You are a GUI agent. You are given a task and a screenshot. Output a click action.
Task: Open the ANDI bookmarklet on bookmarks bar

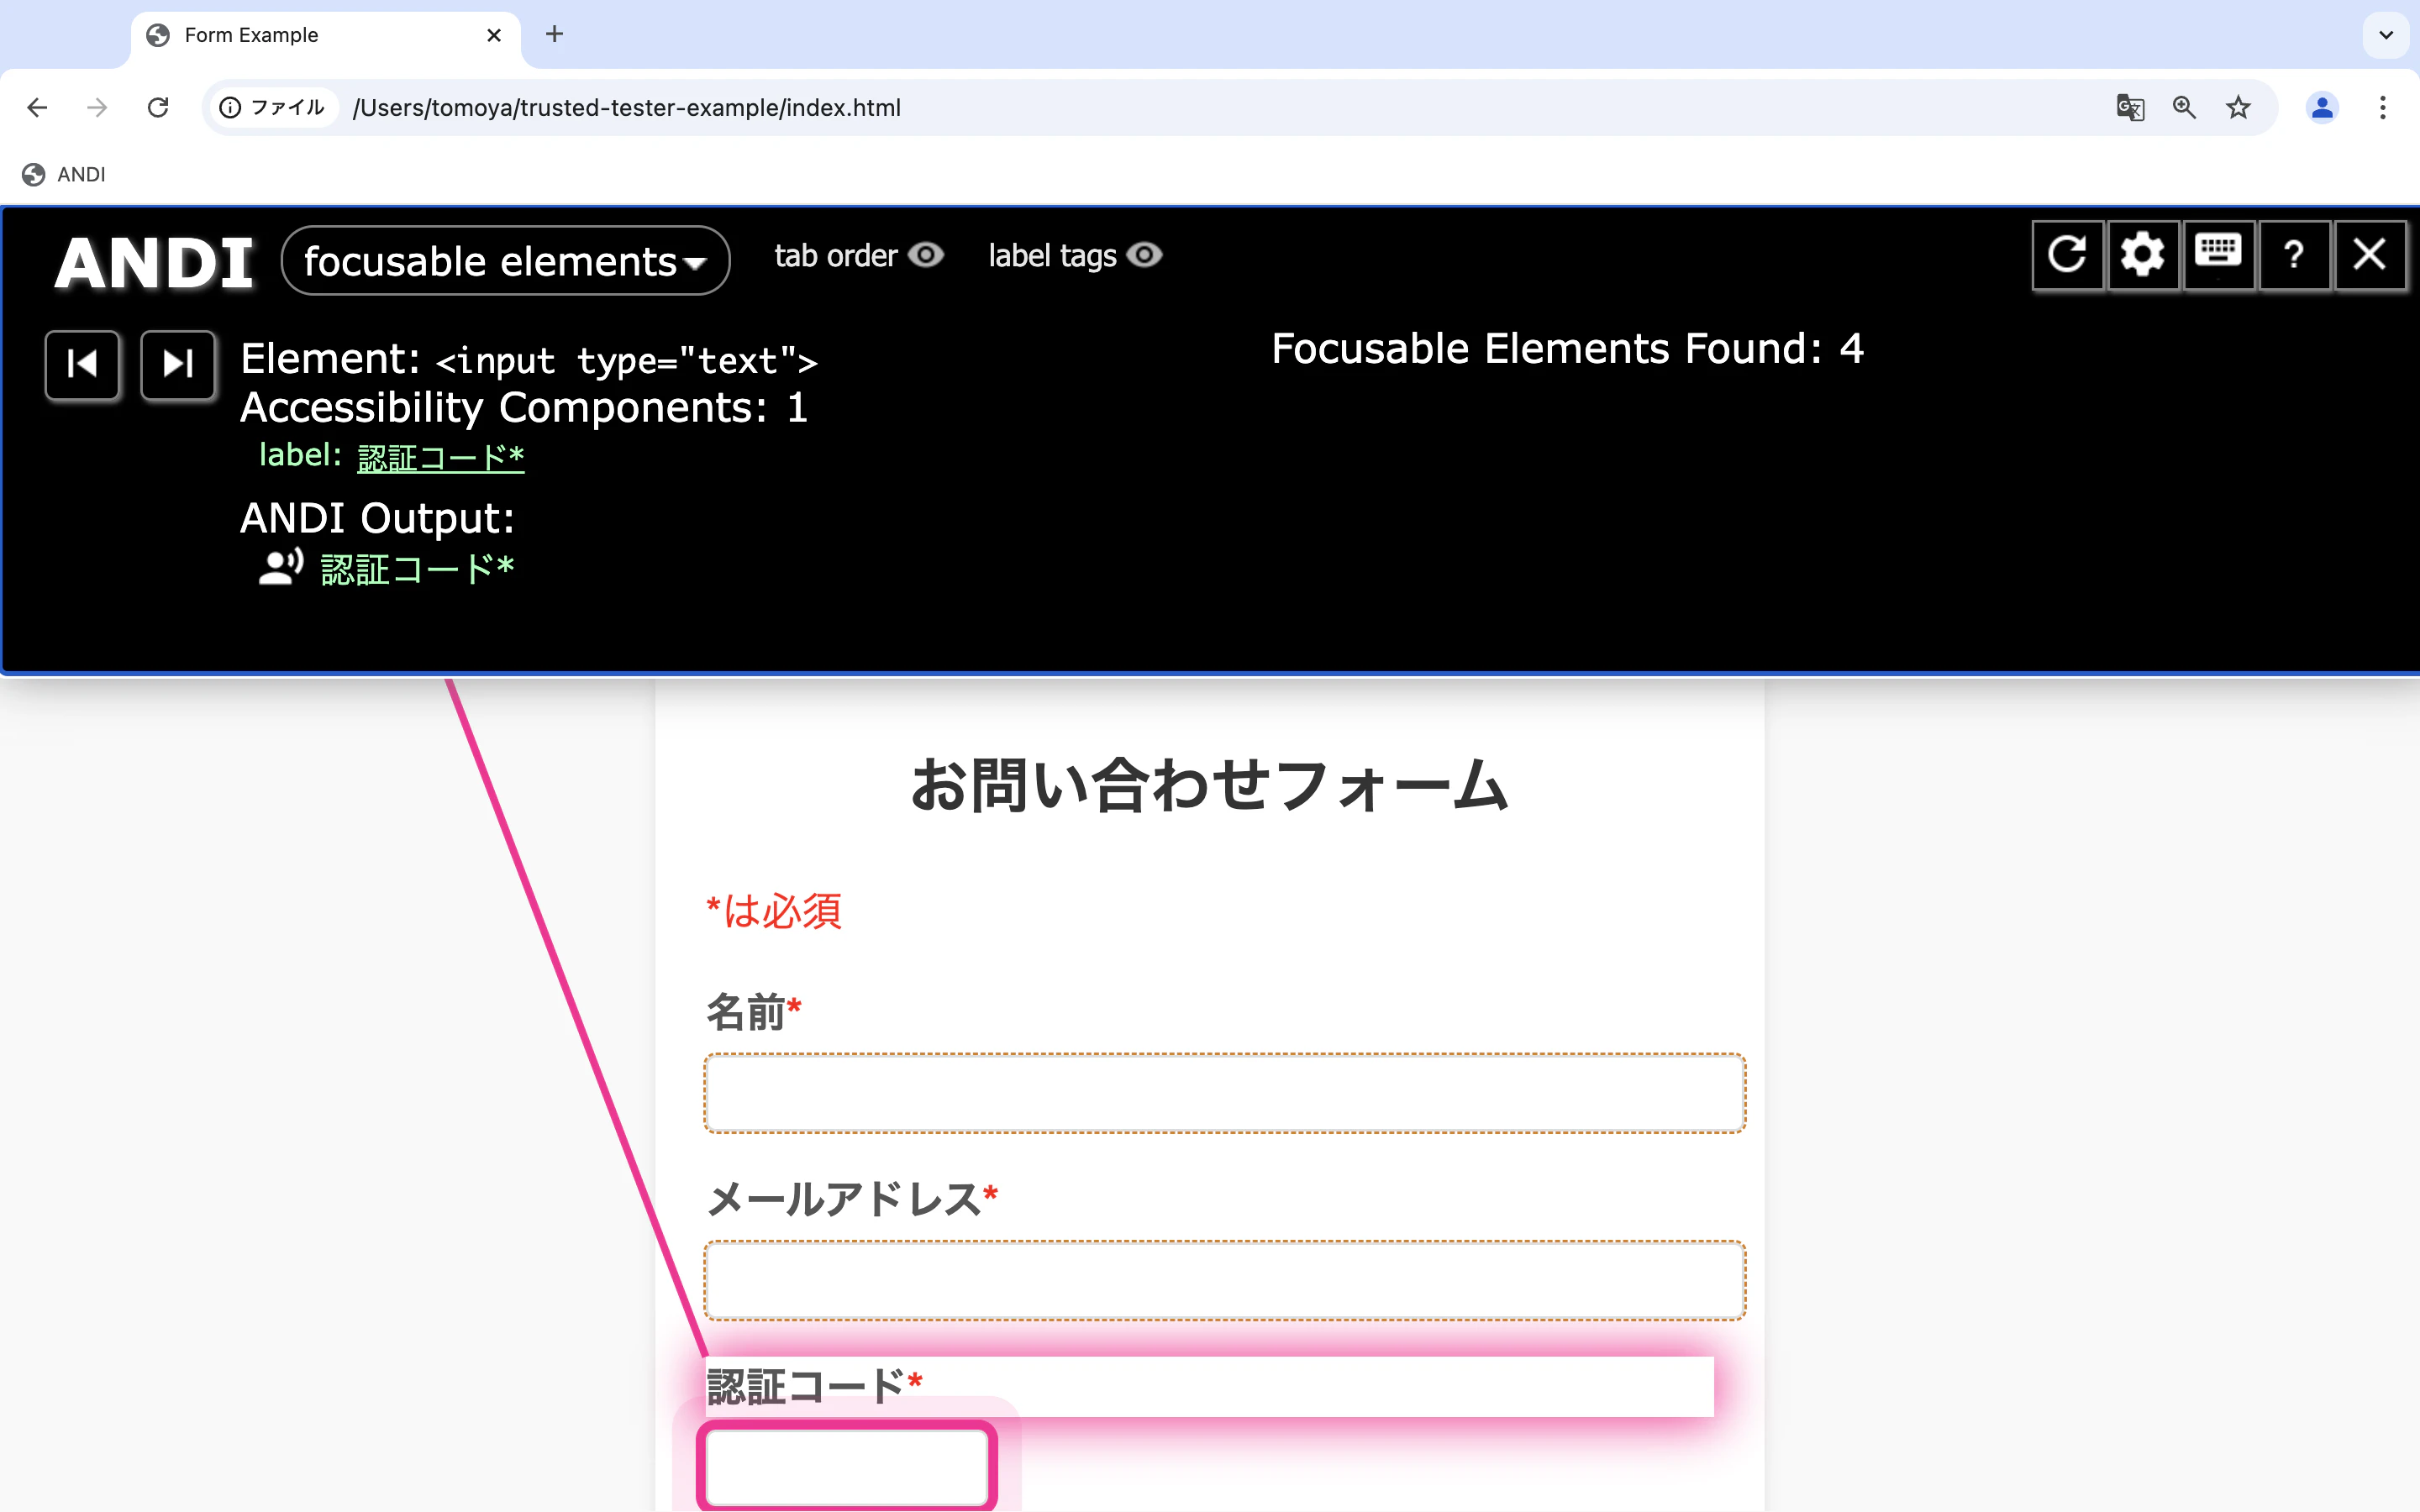point(63,174)
